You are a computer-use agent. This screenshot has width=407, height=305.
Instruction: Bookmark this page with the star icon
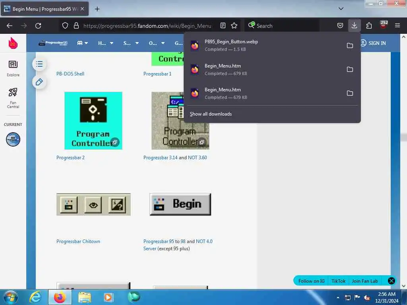(x=234, y=25)
